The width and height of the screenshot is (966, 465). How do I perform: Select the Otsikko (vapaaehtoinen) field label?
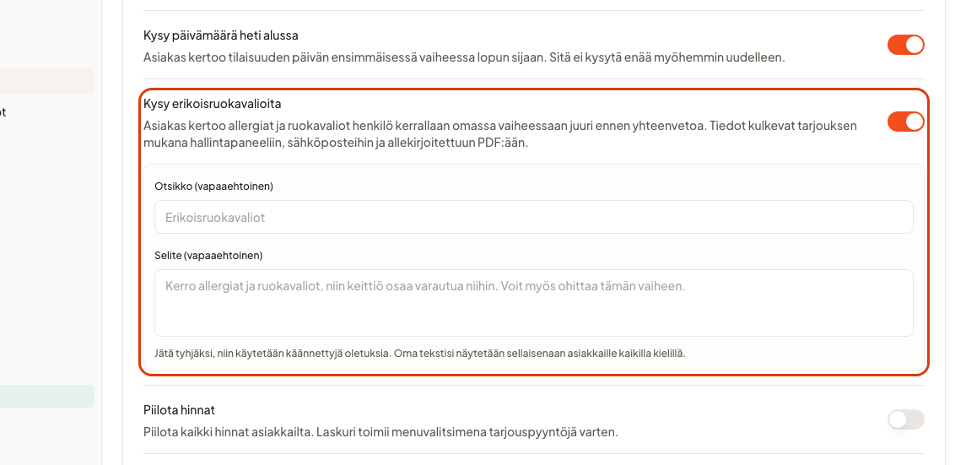[x=213, y=186]
